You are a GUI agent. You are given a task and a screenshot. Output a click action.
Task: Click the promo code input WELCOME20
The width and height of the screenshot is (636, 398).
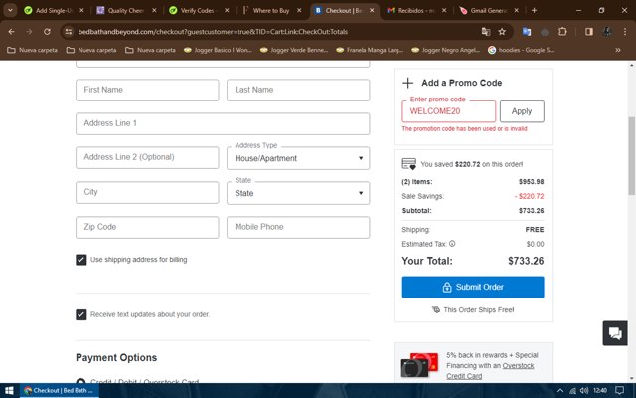click(x=448, y=111)
